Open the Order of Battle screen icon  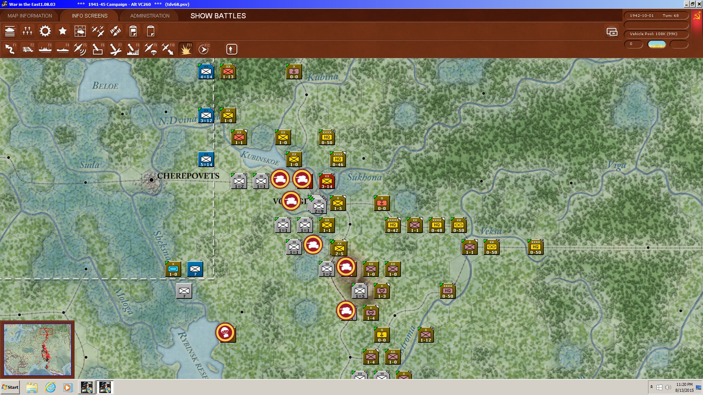click(x=10, y=31)
